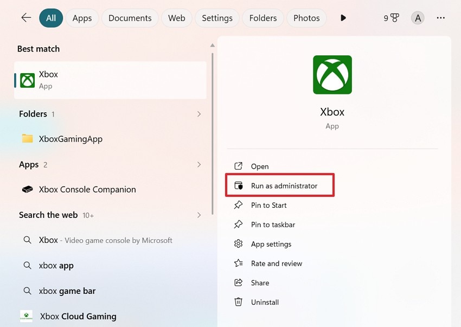Screen dimensions: 461x327
Task: Open the account avatar labeled A
Action: tap(418, 18)
